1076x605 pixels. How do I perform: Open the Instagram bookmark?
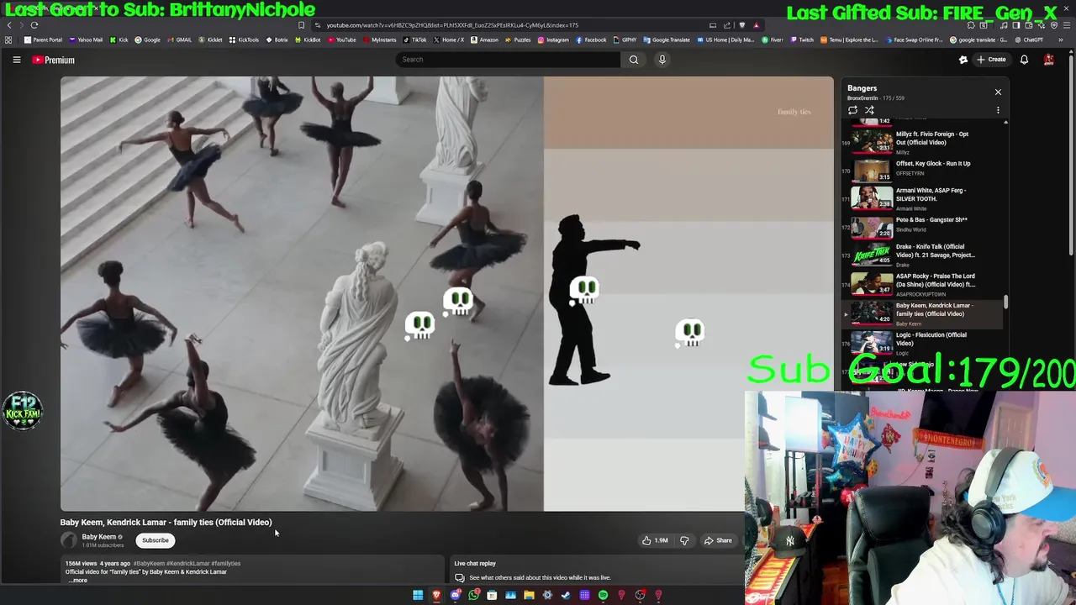[x=552, y=39]
